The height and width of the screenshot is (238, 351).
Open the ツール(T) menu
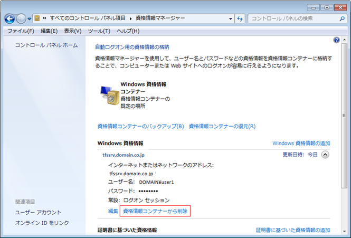tap(99, 31)
